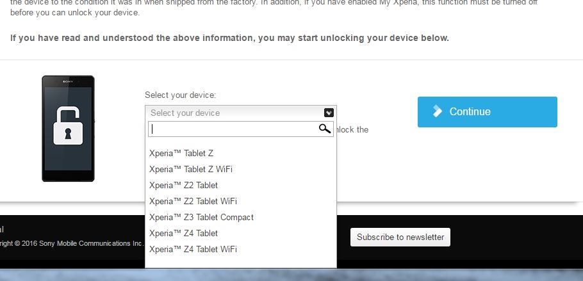Click the magnifier search icon in dropdown

point(325,129)
